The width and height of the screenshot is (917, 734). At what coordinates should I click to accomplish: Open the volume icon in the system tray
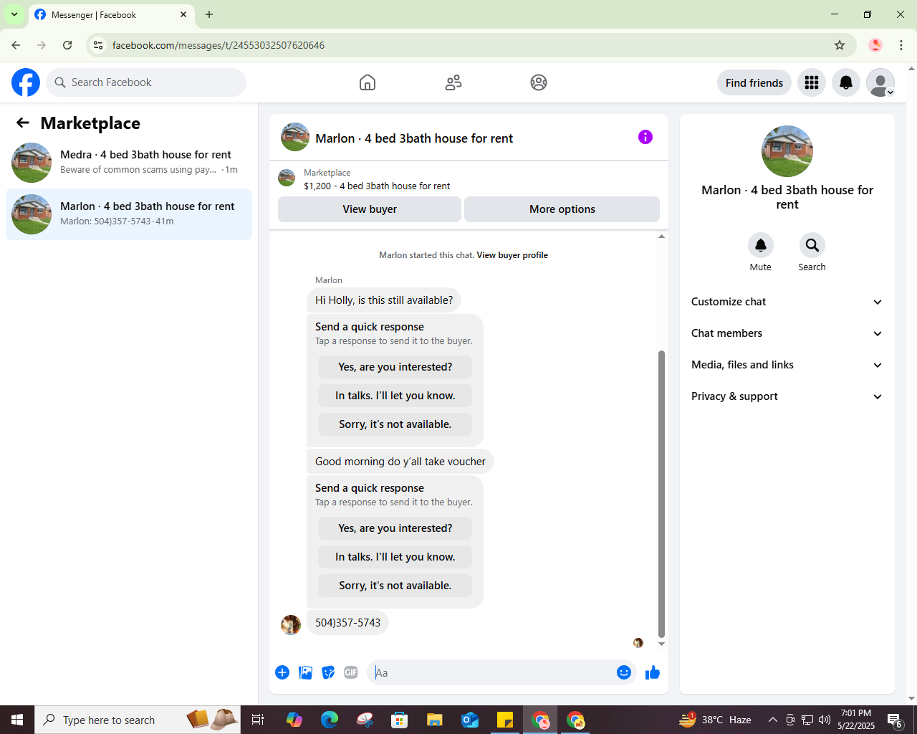coord(825,720)
